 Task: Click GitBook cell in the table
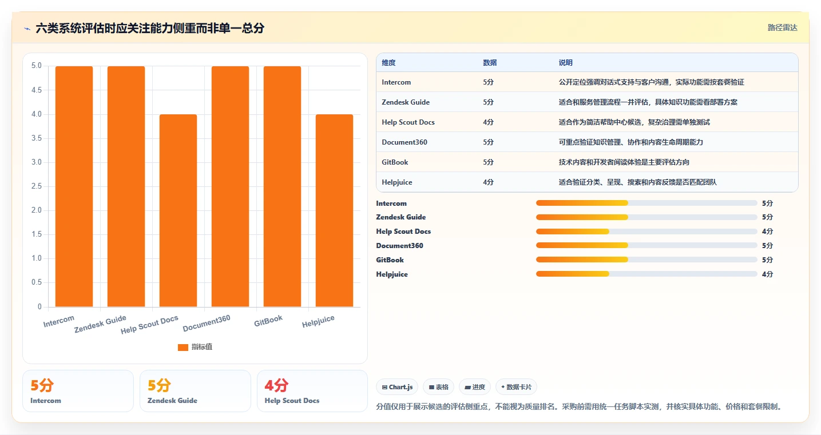[x=395, y=162]
